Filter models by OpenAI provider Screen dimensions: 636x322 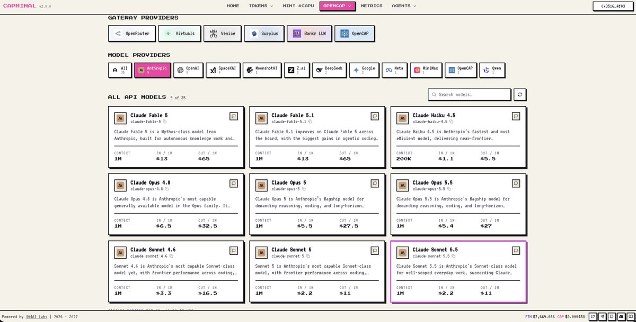[188, 70]
